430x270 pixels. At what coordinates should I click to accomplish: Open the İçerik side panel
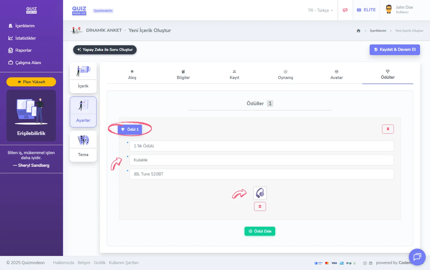(x=83, y=78)
